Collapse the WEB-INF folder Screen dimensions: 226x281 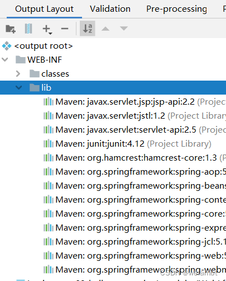coord(5,60)
